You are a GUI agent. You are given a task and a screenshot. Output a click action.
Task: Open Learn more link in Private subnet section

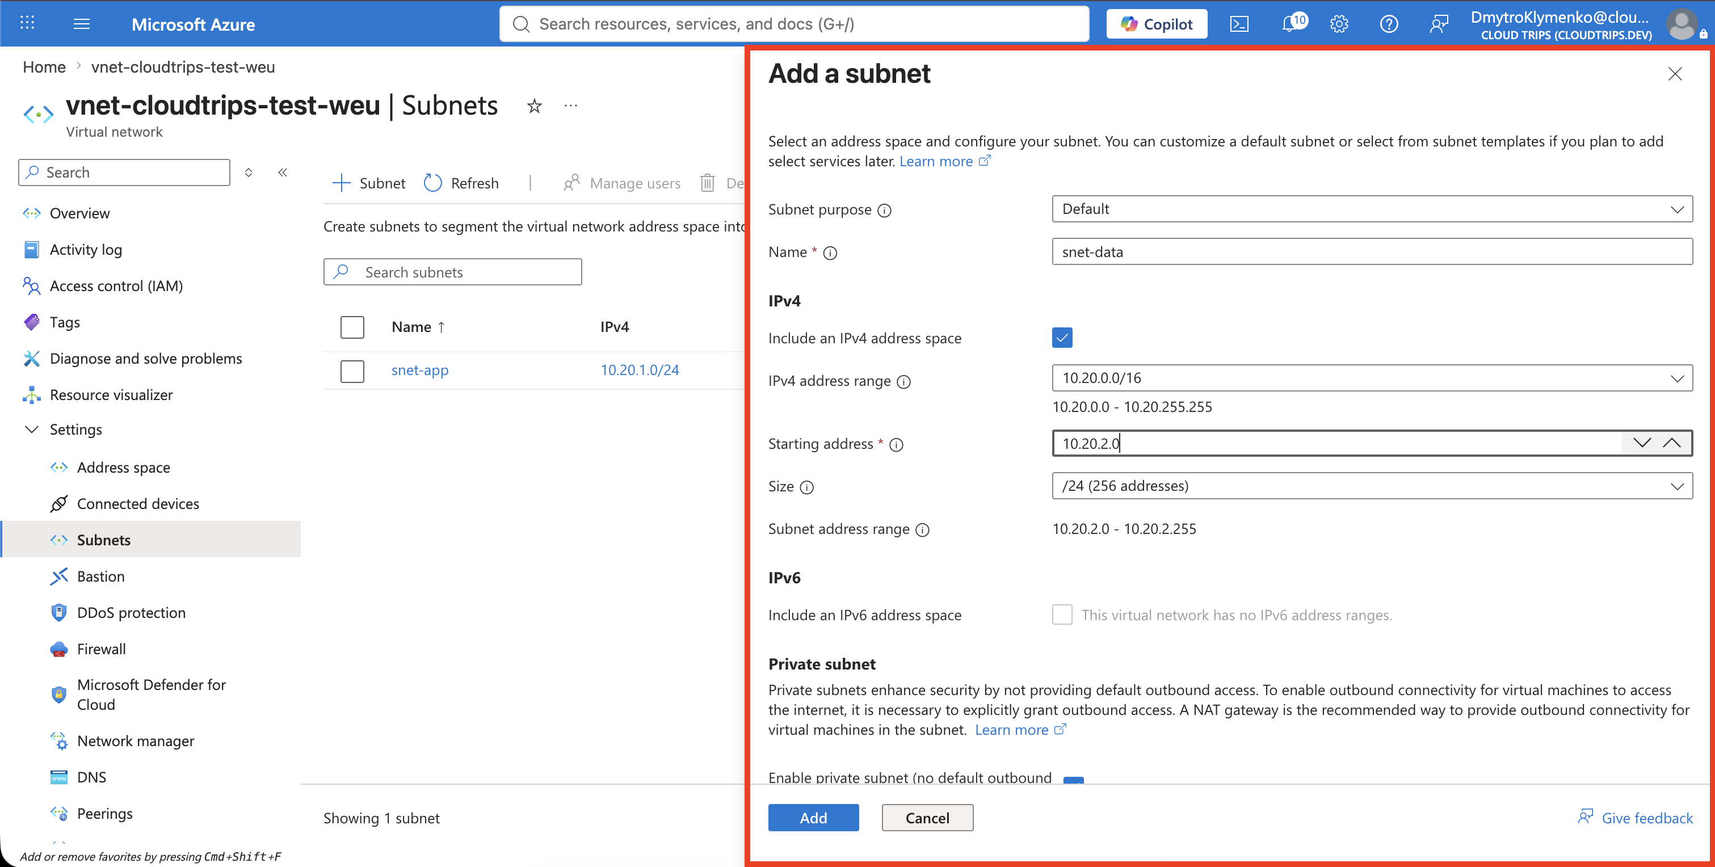point(1020,730)
